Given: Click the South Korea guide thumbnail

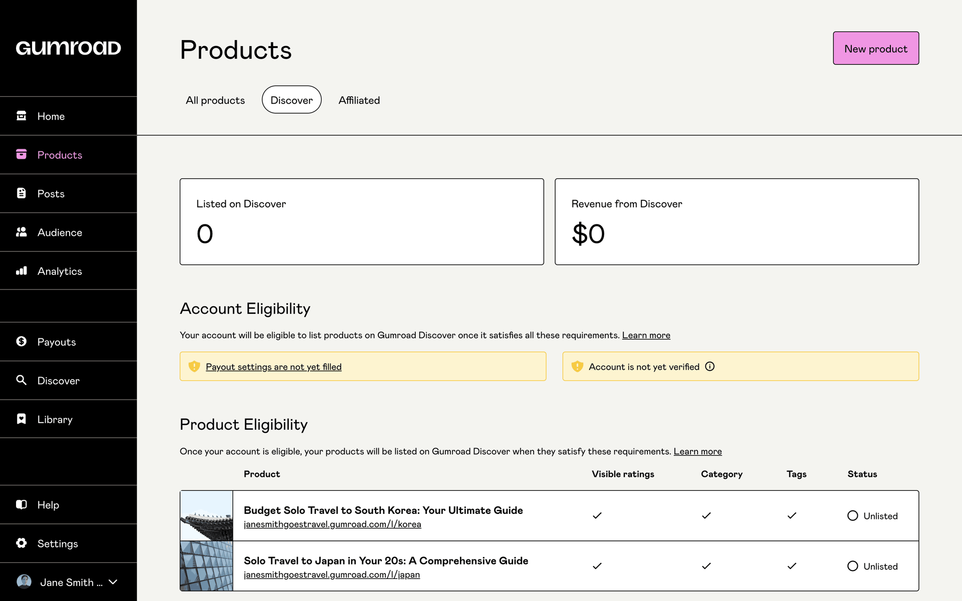Looking at the screenshot, I should 206,516.
